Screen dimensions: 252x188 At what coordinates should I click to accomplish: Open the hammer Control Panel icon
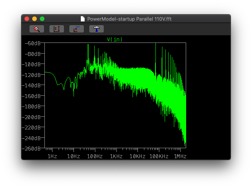97,29
